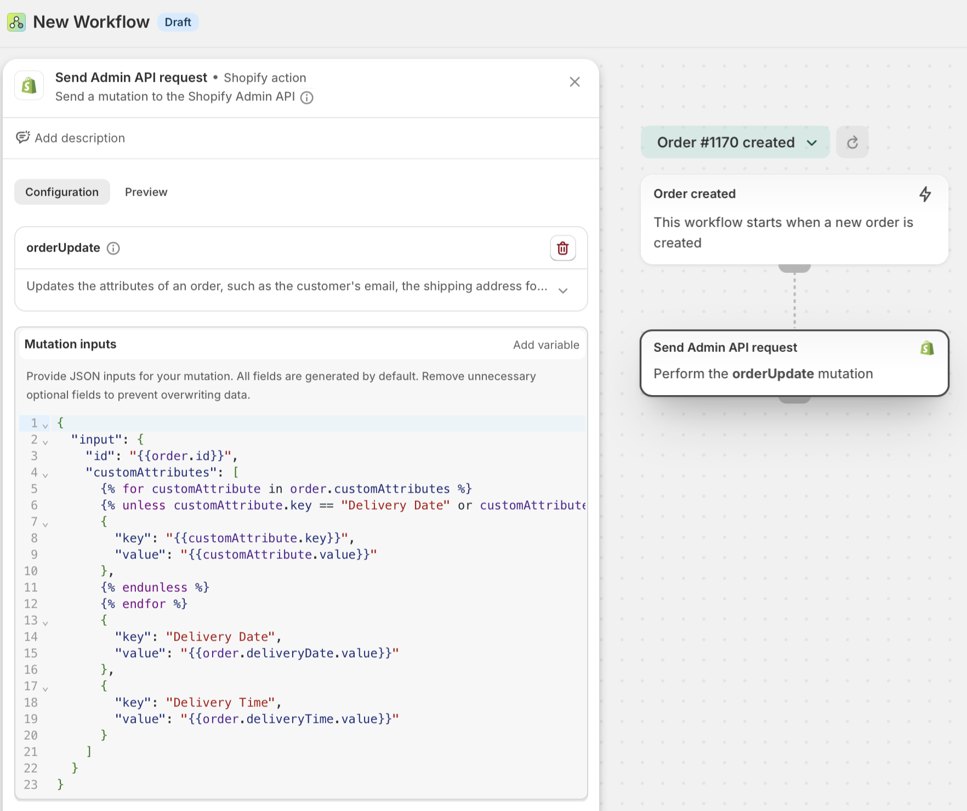Click the Shopify bag icon in panel header
The image size is (967, 811).
coord(29,85)
